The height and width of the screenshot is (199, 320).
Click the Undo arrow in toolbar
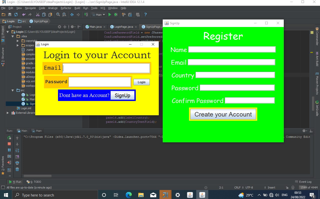(24, 15)
